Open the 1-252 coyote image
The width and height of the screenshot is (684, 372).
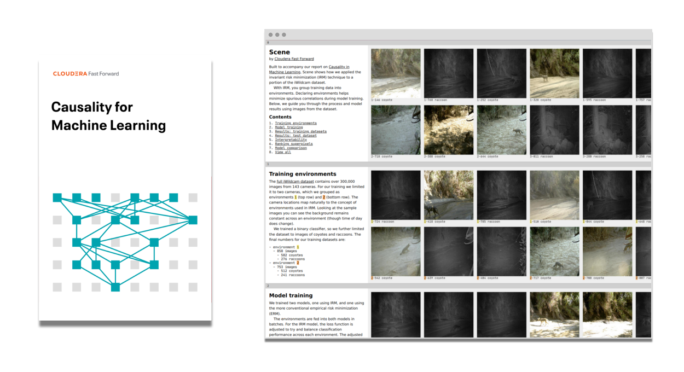tap(502, 73)
